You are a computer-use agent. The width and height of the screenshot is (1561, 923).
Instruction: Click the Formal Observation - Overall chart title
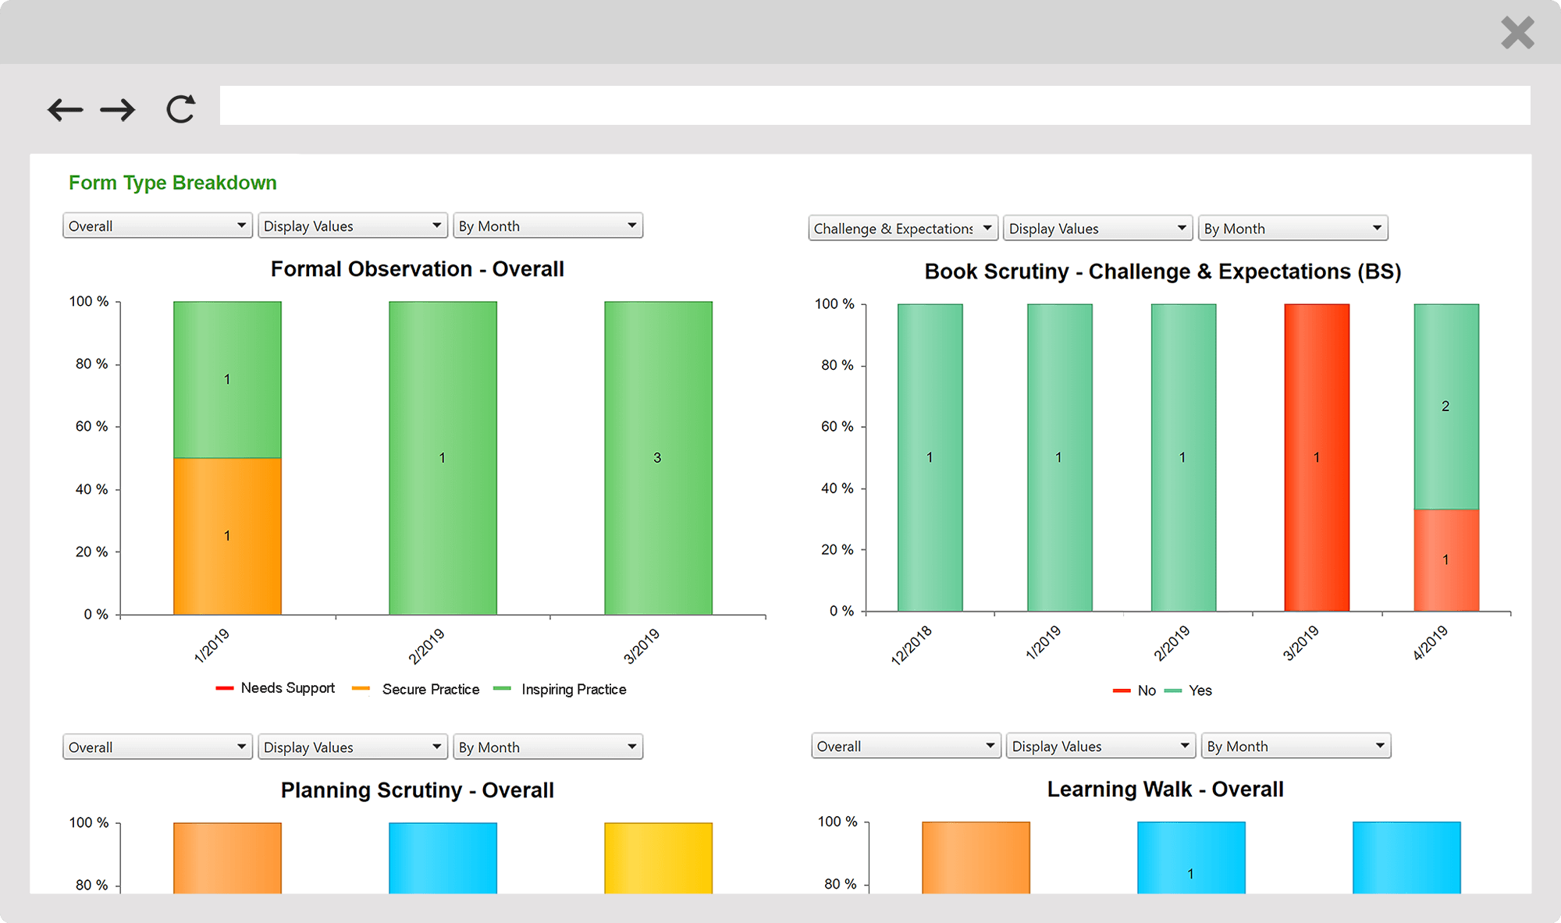[x=418, y=269]
